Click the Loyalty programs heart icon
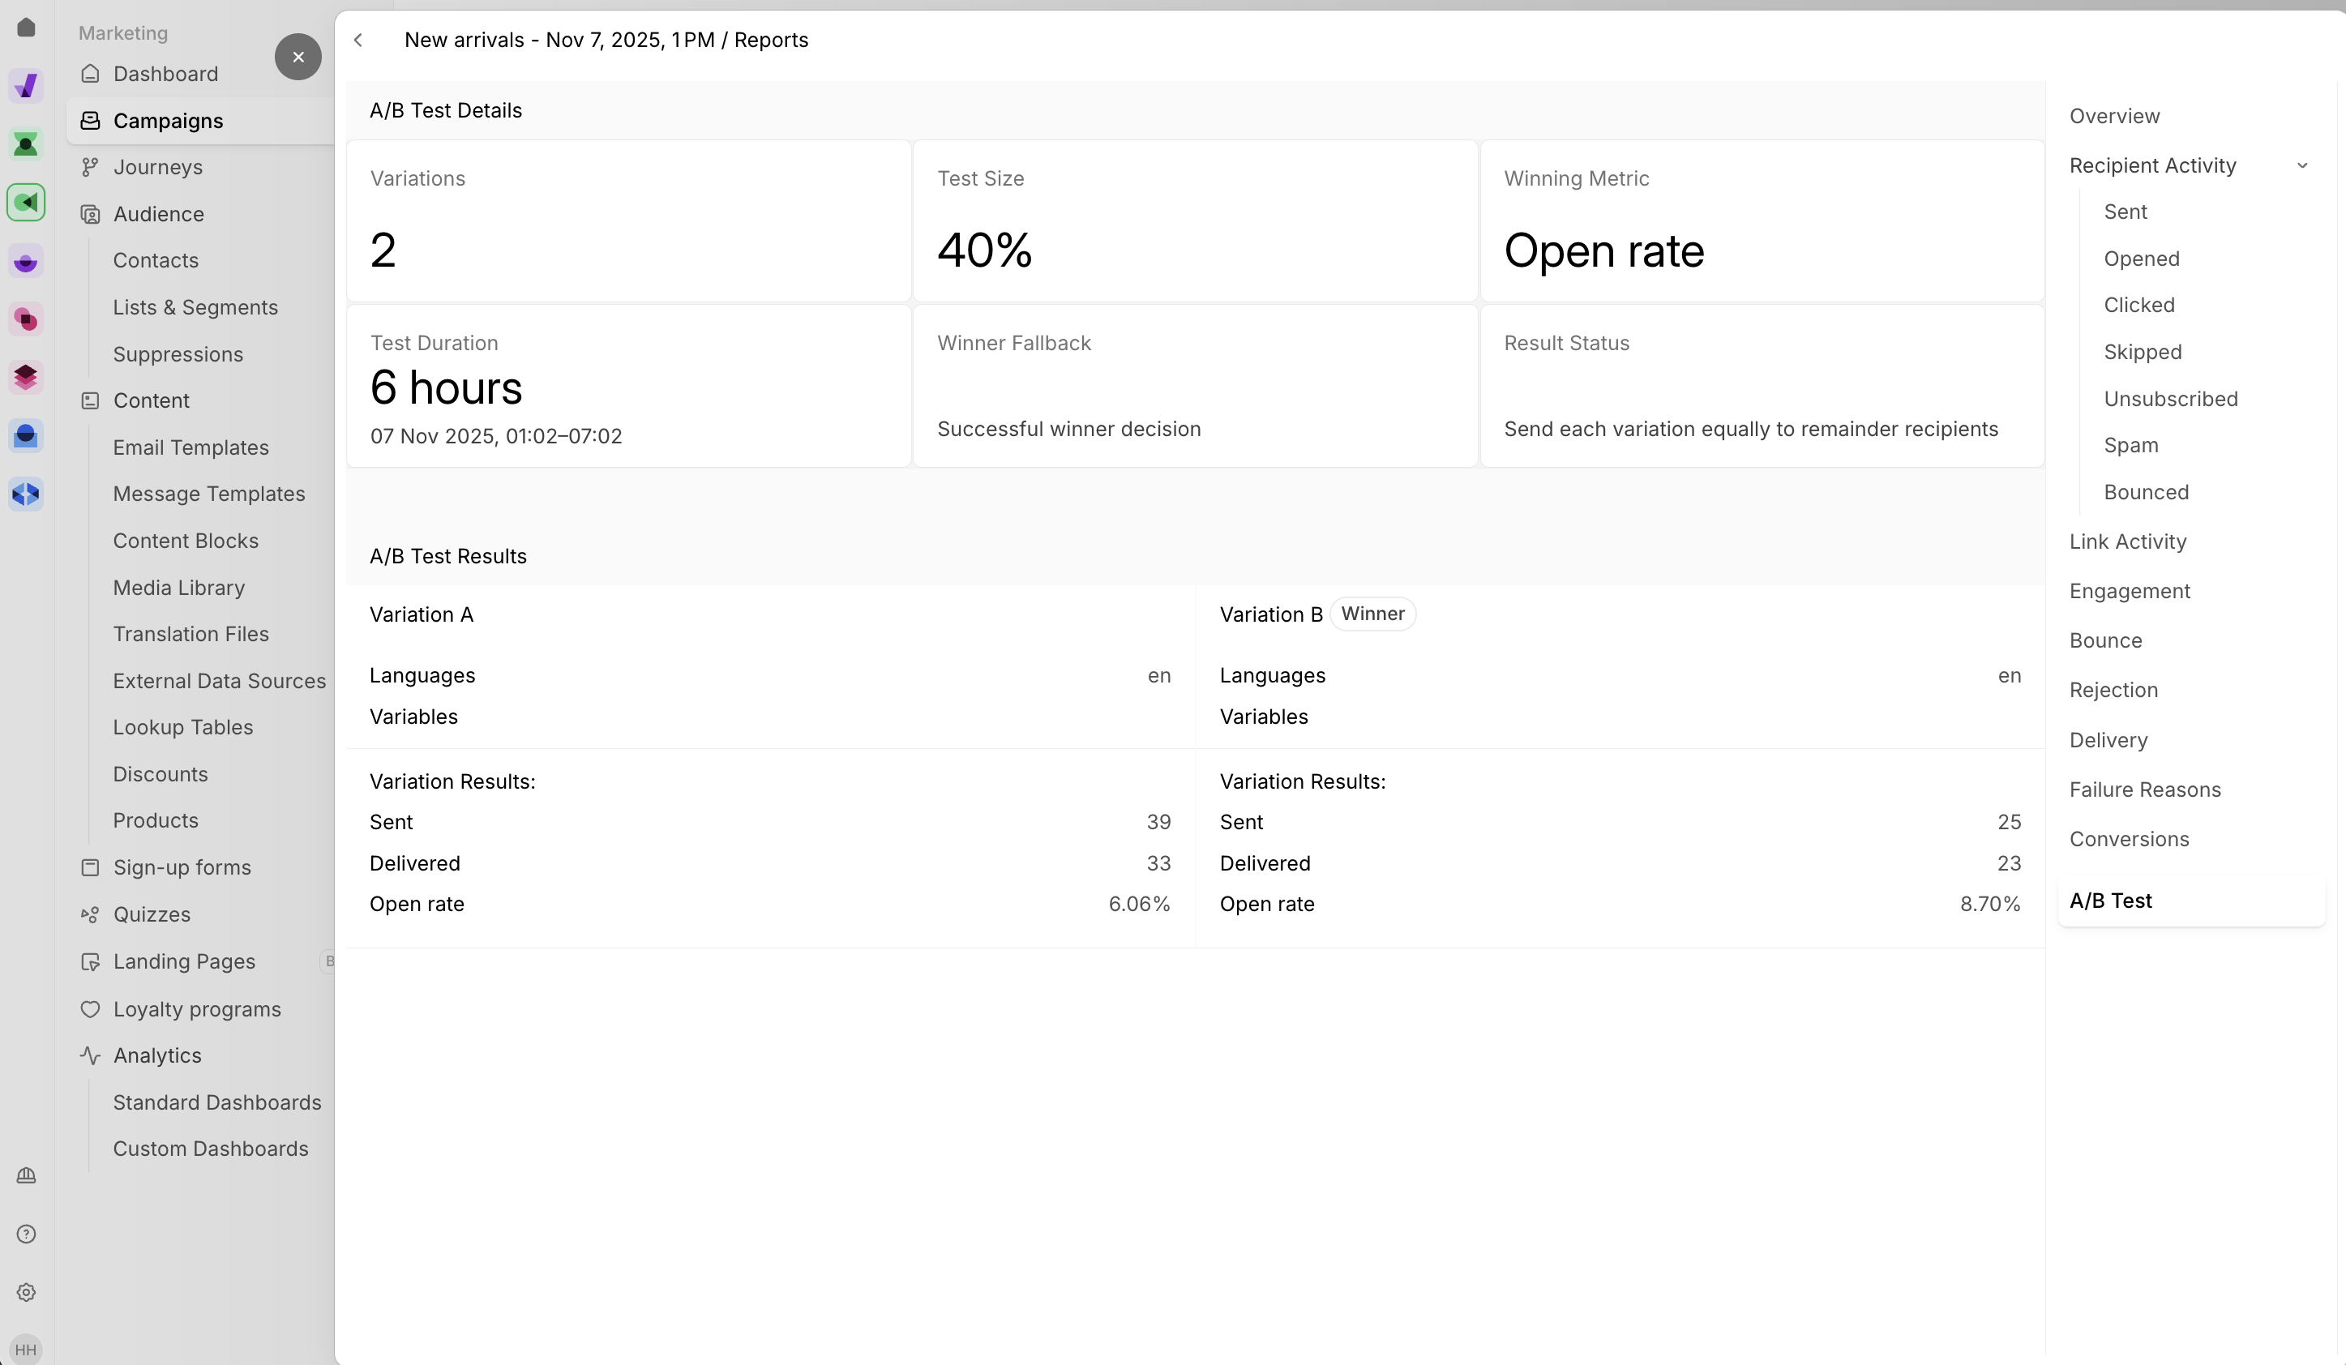Viewport: 2346px width, 1365px height. tap(90, 1008)
